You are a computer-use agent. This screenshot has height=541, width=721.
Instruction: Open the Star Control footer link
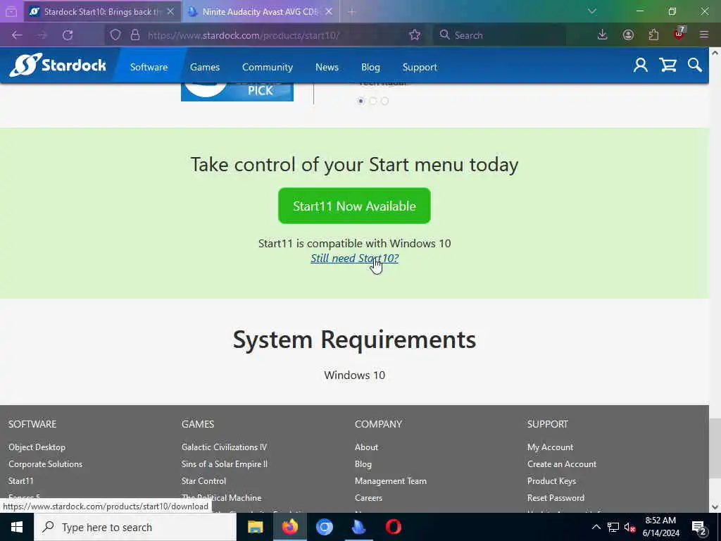[203, 480]
